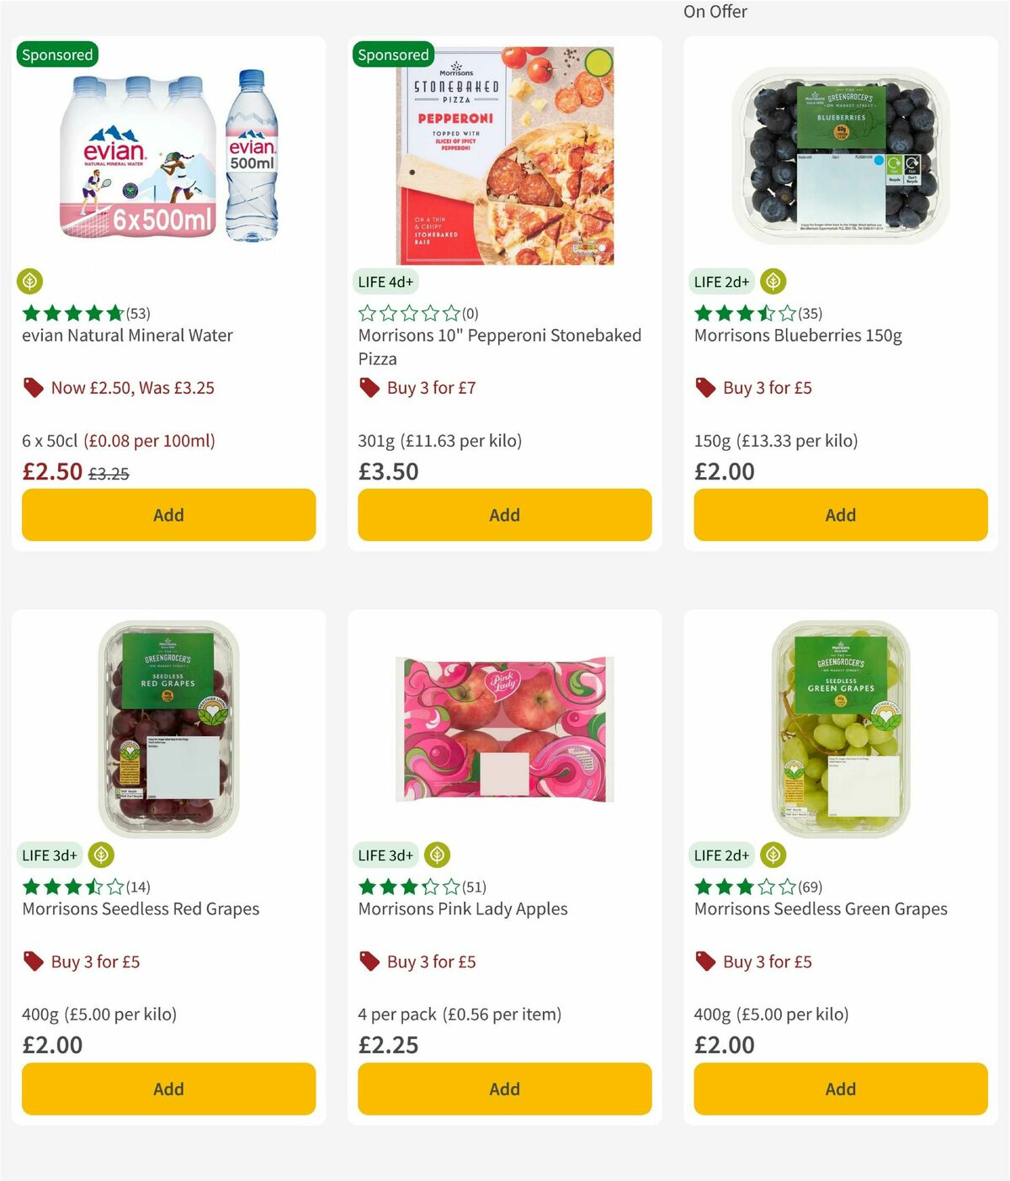Expand the On Offer section header
1010x1181 pixels.
pyautogui.click(x=715, y=12)
